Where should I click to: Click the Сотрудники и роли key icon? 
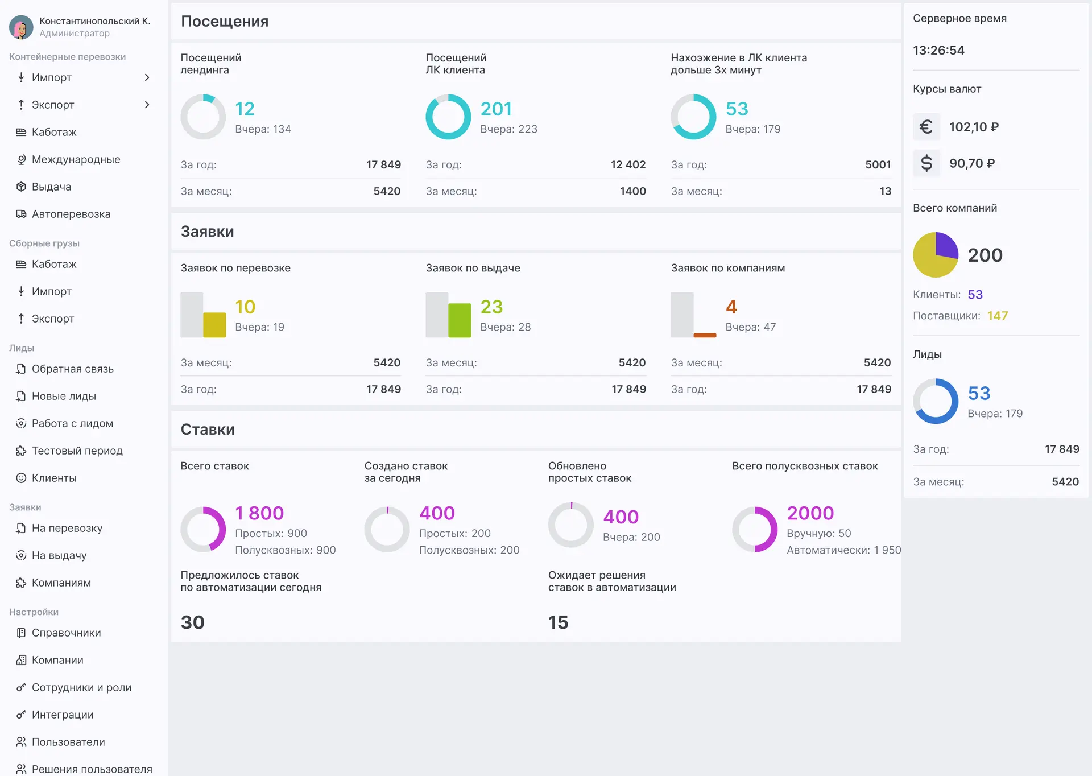(21, 687)
